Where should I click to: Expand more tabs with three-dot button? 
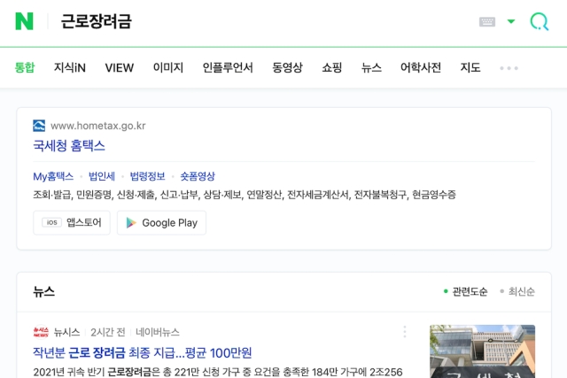[x=509, y=68]
